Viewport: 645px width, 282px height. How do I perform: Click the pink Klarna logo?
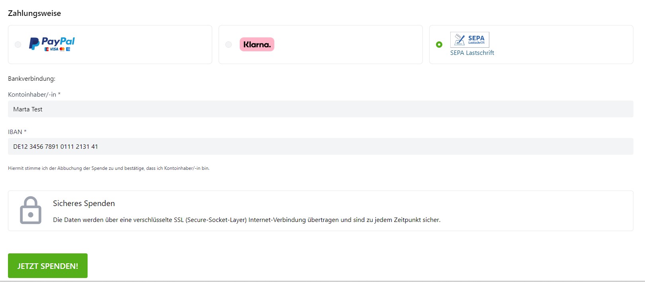click(x=257, y=45)
